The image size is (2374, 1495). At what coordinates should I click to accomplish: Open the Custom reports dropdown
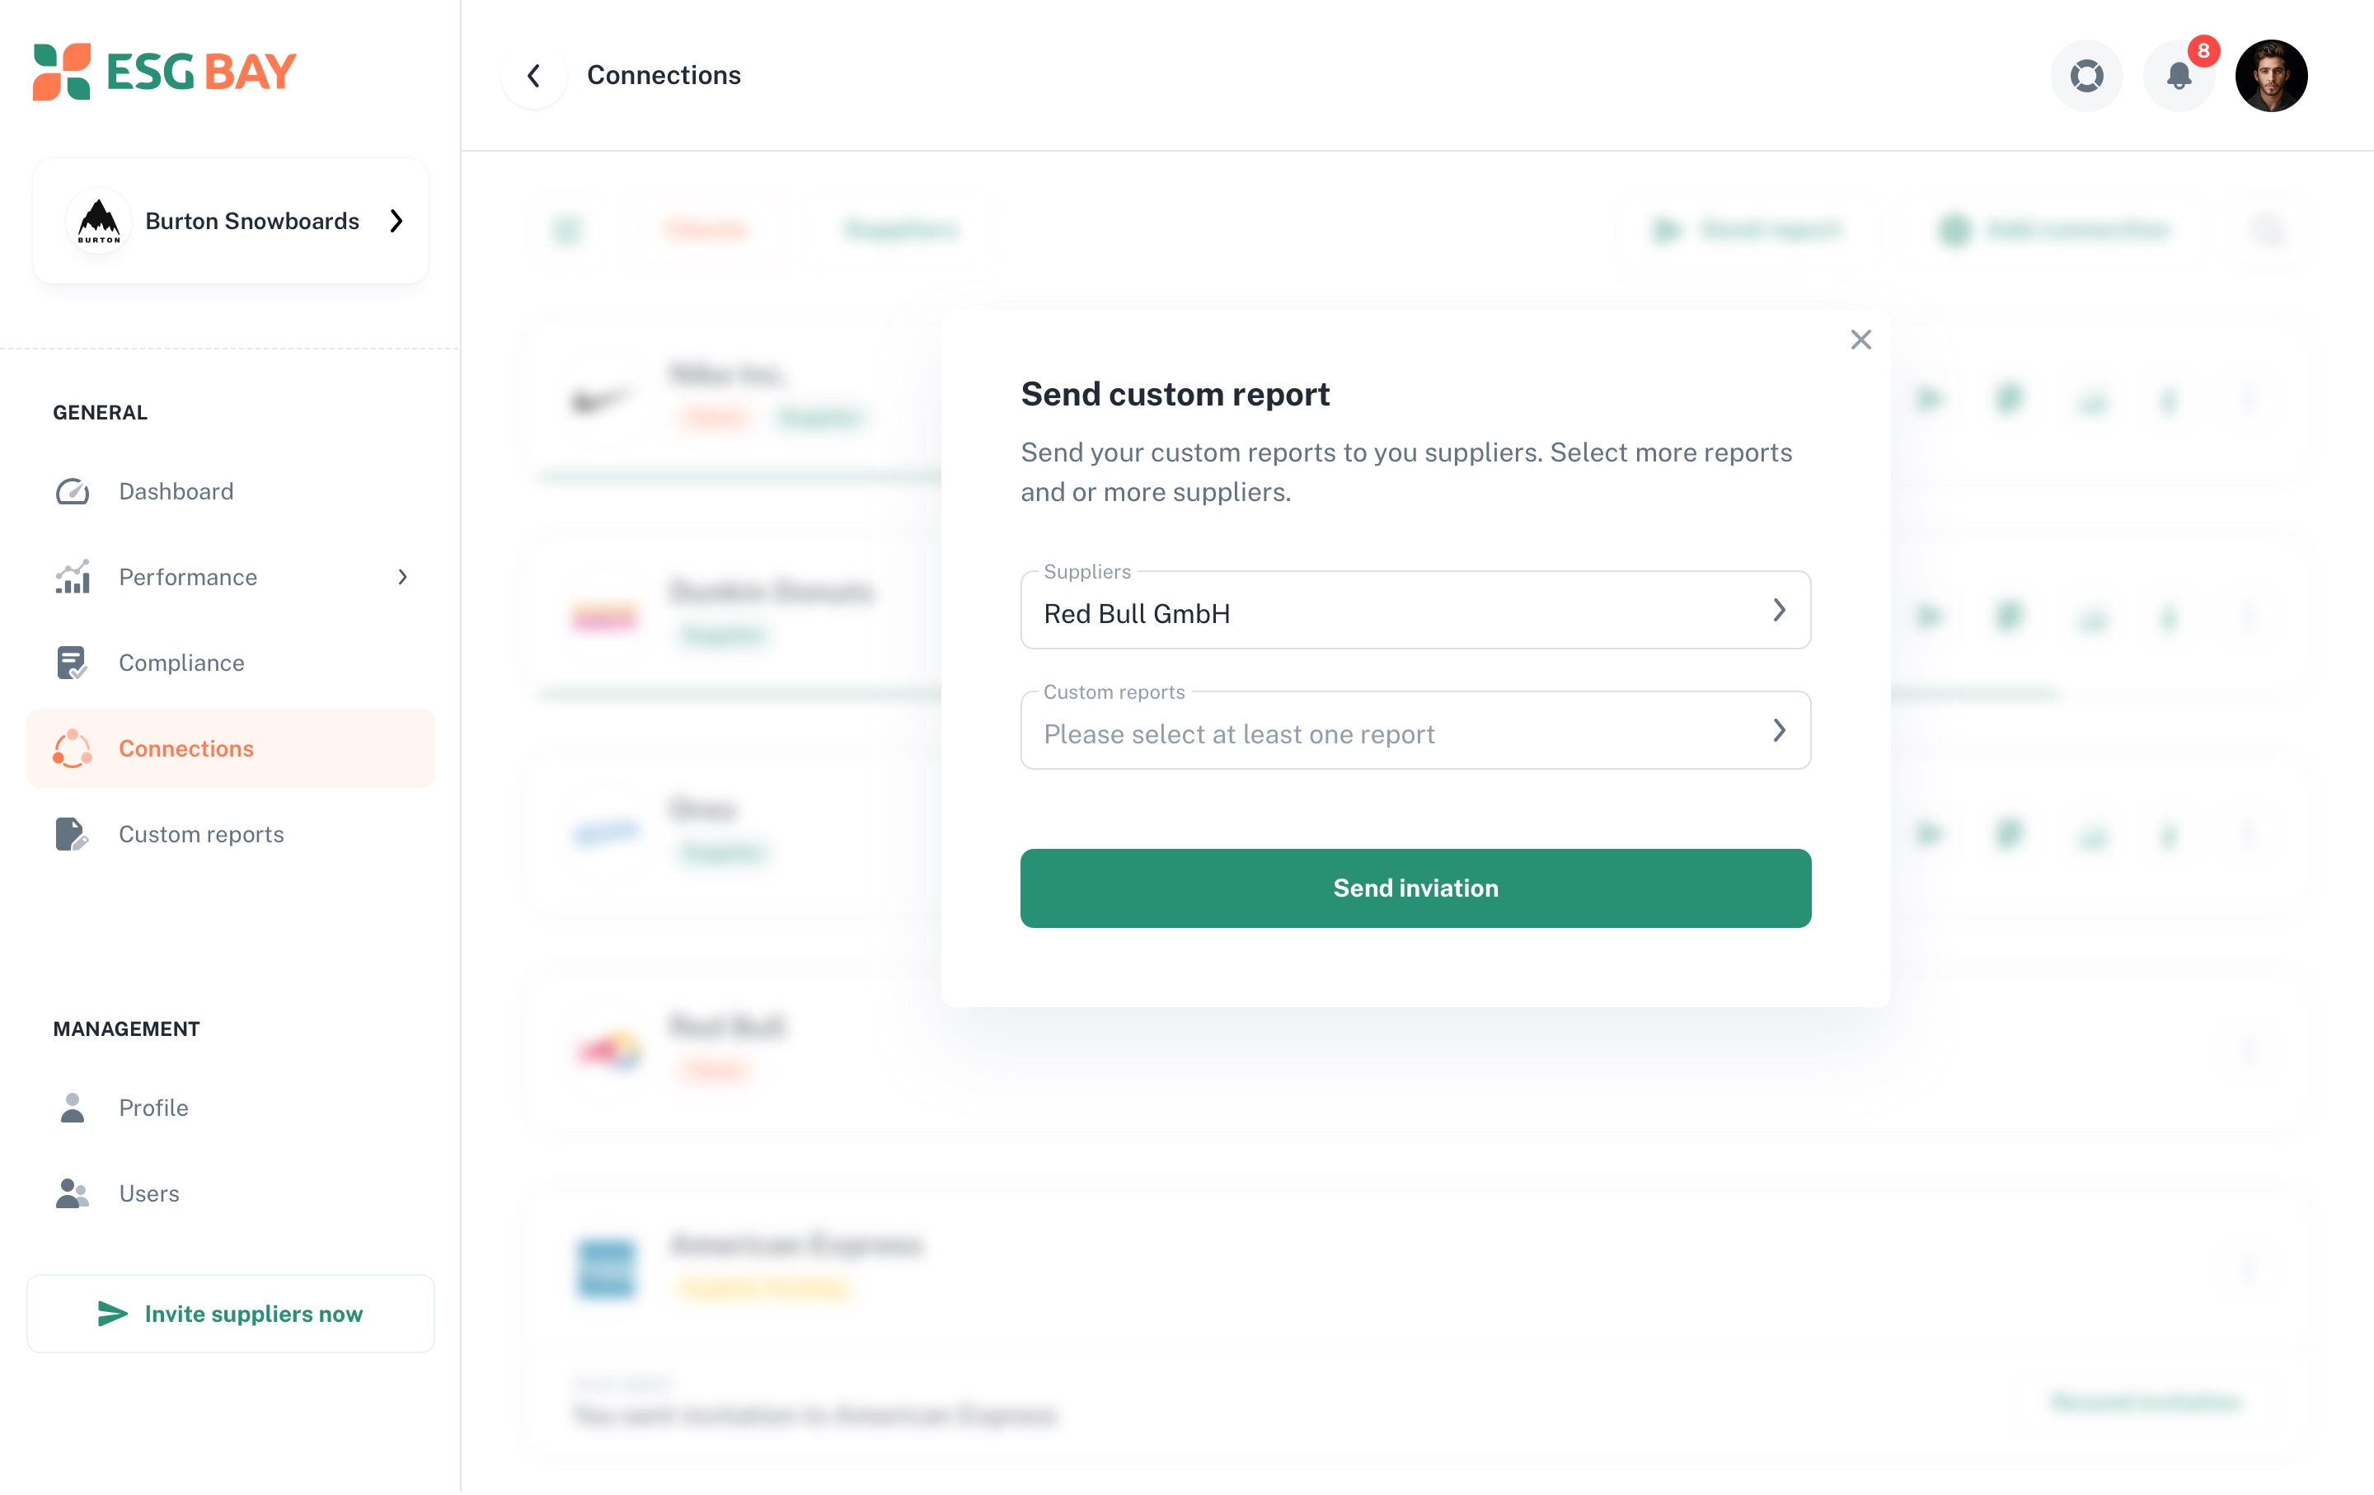1415,730
